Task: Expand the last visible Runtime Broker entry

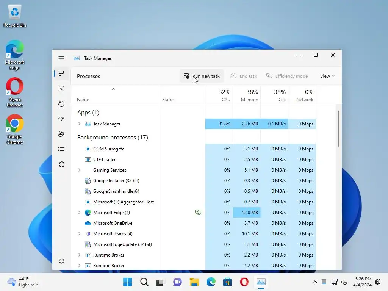Action: tap(79, 266)
